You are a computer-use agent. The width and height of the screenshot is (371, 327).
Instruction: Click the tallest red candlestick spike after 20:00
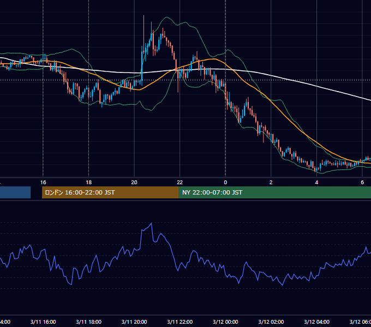click(x=143, y=34)
